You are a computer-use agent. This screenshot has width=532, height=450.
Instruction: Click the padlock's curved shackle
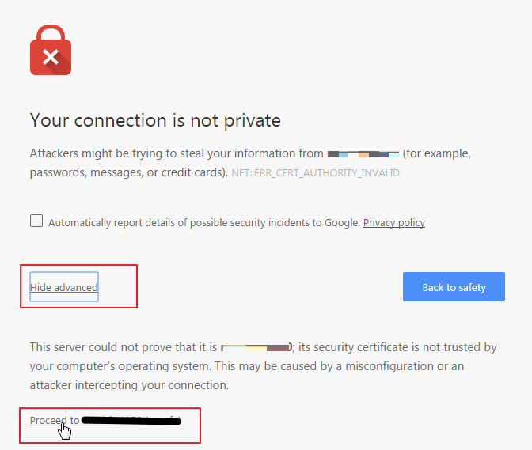(x=51, y=32)
